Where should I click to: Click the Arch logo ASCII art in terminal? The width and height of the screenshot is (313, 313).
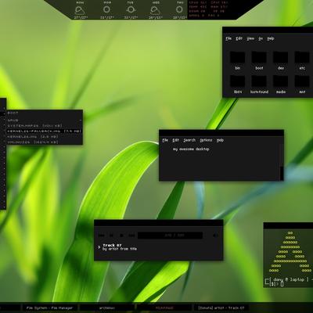tap(290, 252)
